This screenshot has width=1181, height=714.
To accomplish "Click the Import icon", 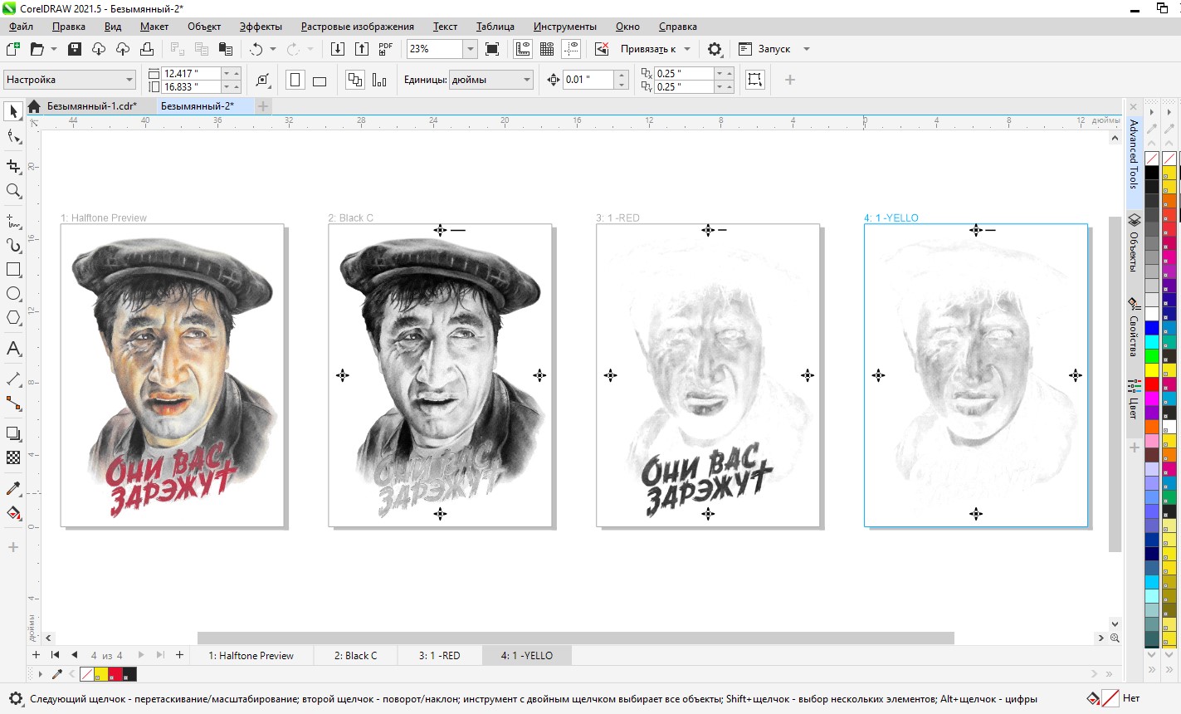I will coord(338,49).
